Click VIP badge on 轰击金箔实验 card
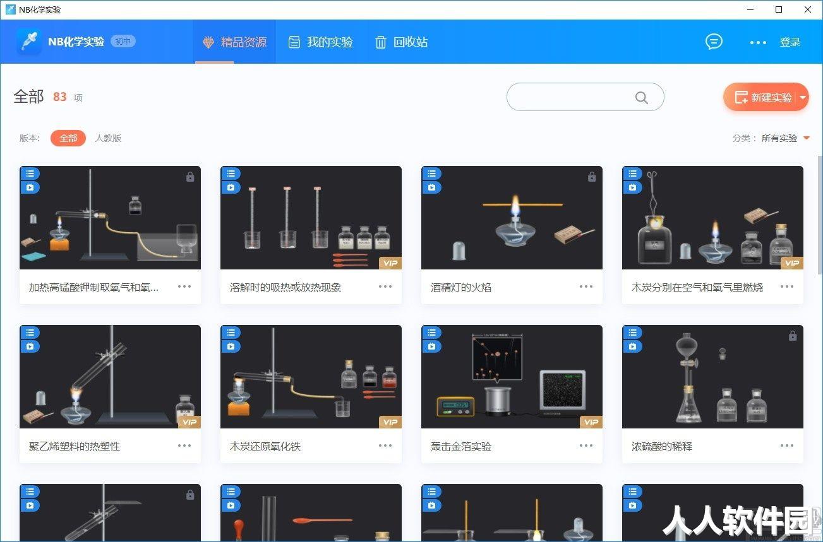The height and width of the screenshot is (542, 823). [591, 422]
